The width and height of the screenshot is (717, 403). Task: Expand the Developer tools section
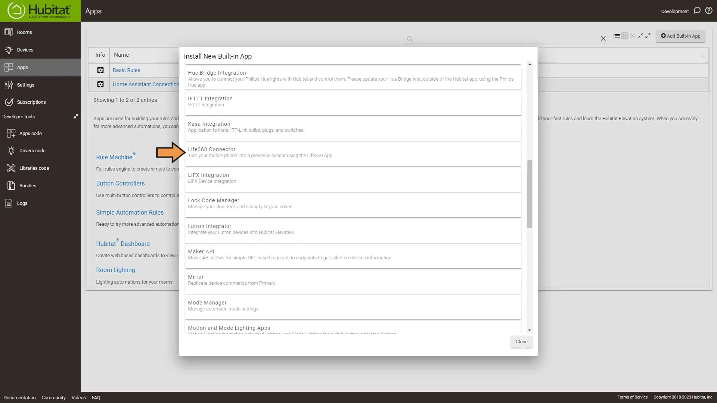click(76, 116)
